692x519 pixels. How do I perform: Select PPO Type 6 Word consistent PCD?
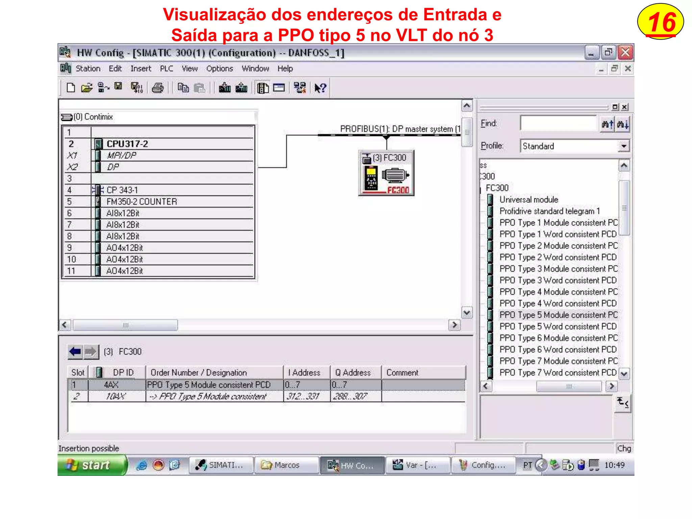pos(558,350)
